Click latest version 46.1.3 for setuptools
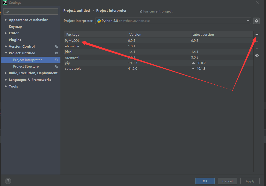 (201, 69)
